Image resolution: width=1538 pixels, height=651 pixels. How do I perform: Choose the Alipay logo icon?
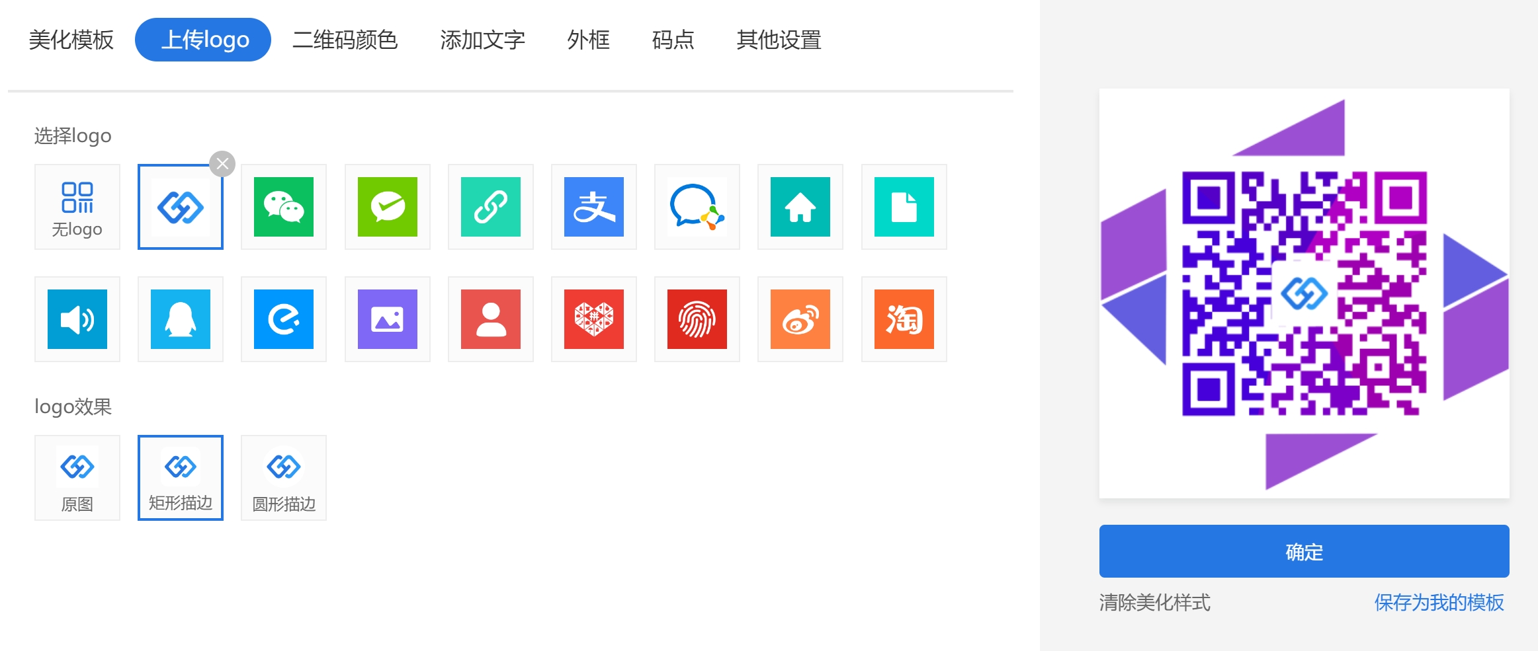pos(593,207)
